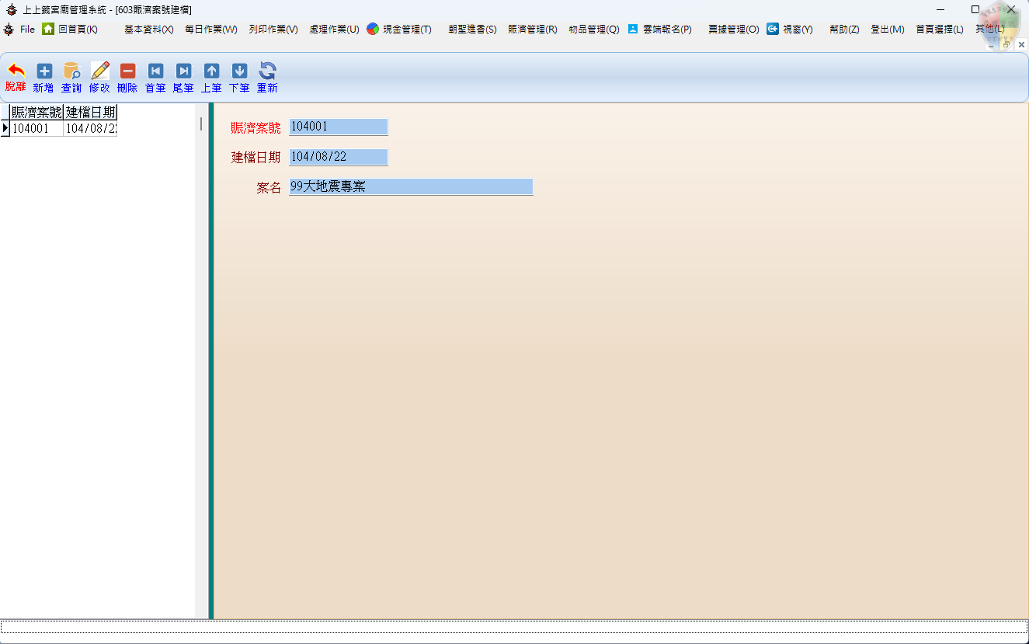Select the 104001 row in the list

(x=37, y=129)
